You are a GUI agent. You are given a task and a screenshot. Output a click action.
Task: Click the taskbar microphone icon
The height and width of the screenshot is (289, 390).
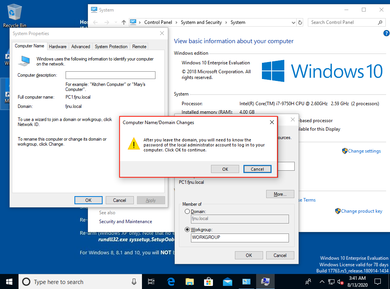134,282
